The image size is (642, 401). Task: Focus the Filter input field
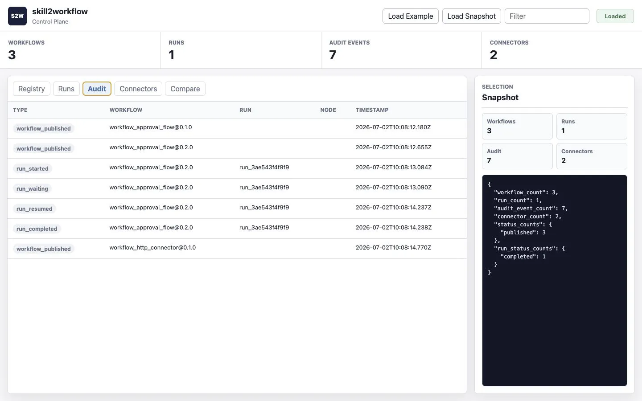click(x=547, y=16)
